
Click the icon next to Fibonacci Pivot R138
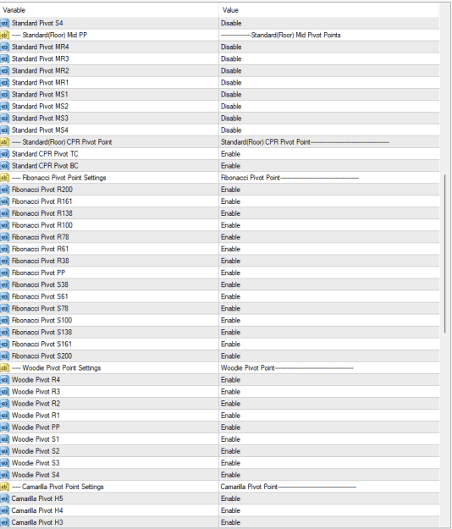coord(5,213)
